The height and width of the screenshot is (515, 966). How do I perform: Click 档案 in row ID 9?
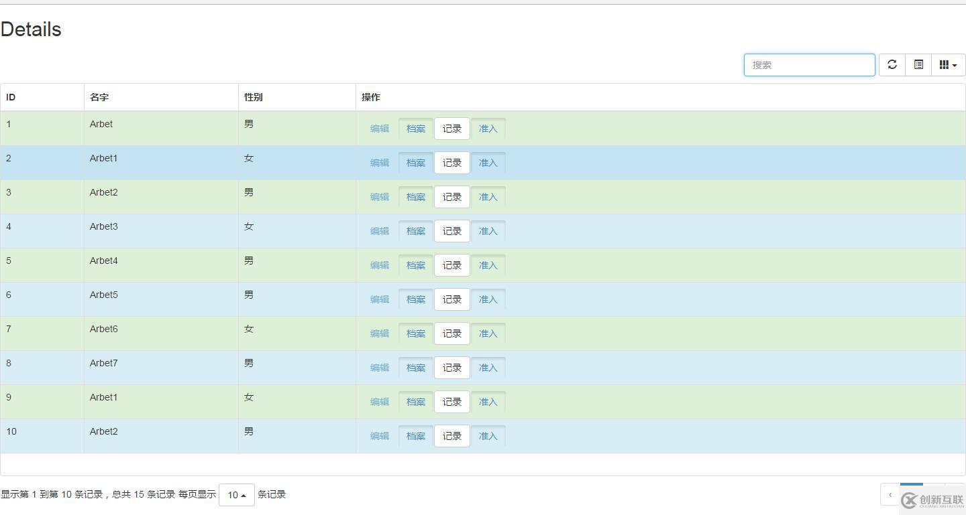point(416,402)
